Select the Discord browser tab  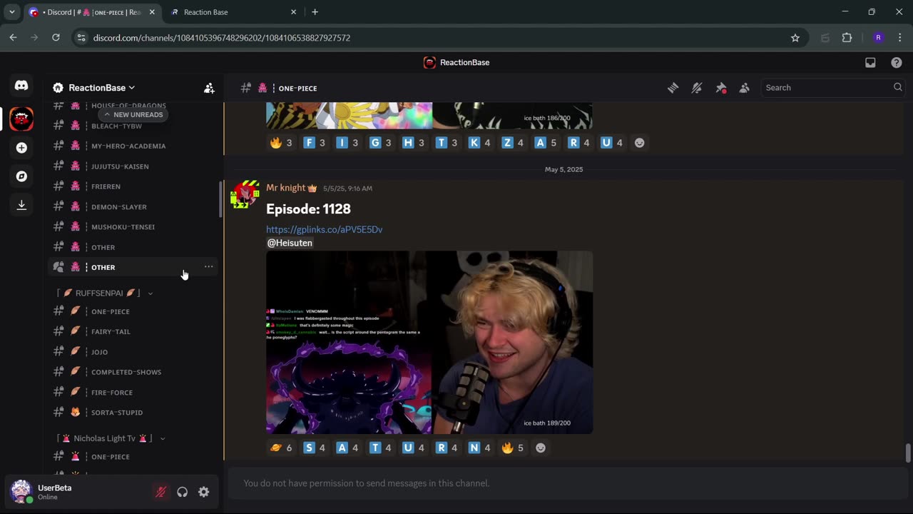[x=91, y=12]
